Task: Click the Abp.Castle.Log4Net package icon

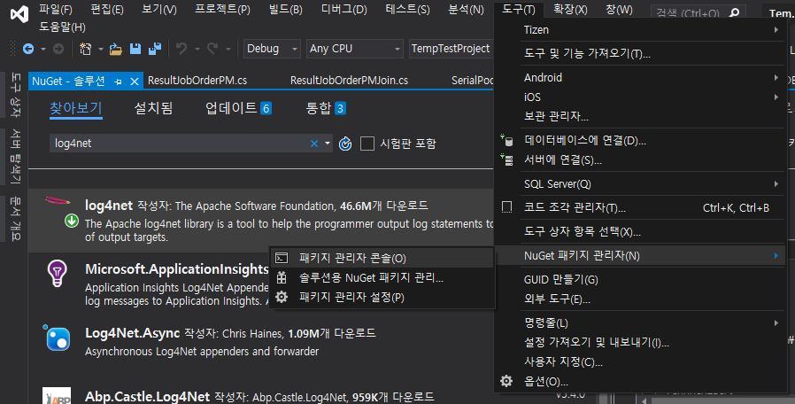Action: tap(57, 396)
